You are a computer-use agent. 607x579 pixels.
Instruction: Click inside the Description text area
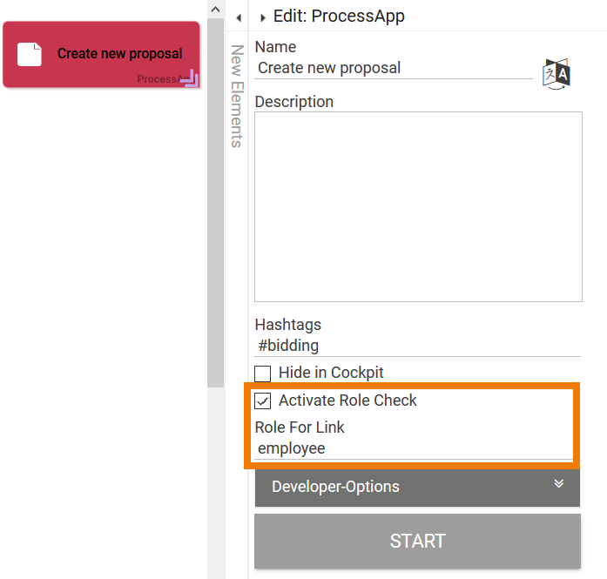pos(418,206)
